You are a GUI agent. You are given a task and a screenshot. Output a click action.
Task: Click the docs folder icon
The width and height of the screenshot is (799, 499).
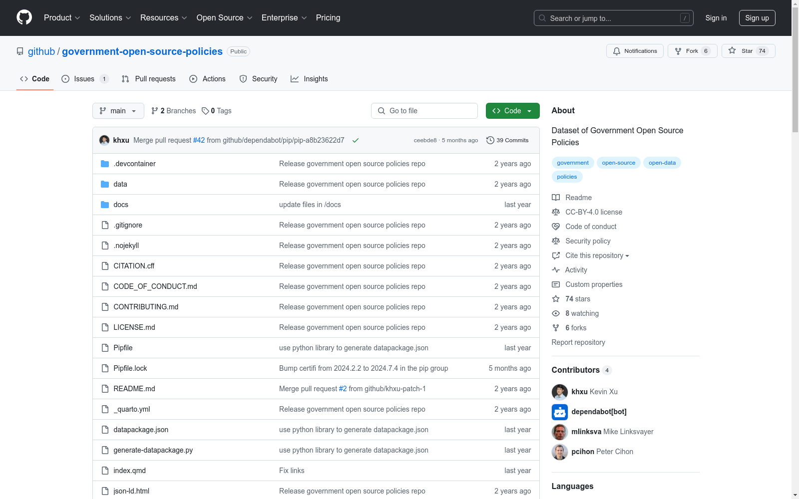point(105,205)
